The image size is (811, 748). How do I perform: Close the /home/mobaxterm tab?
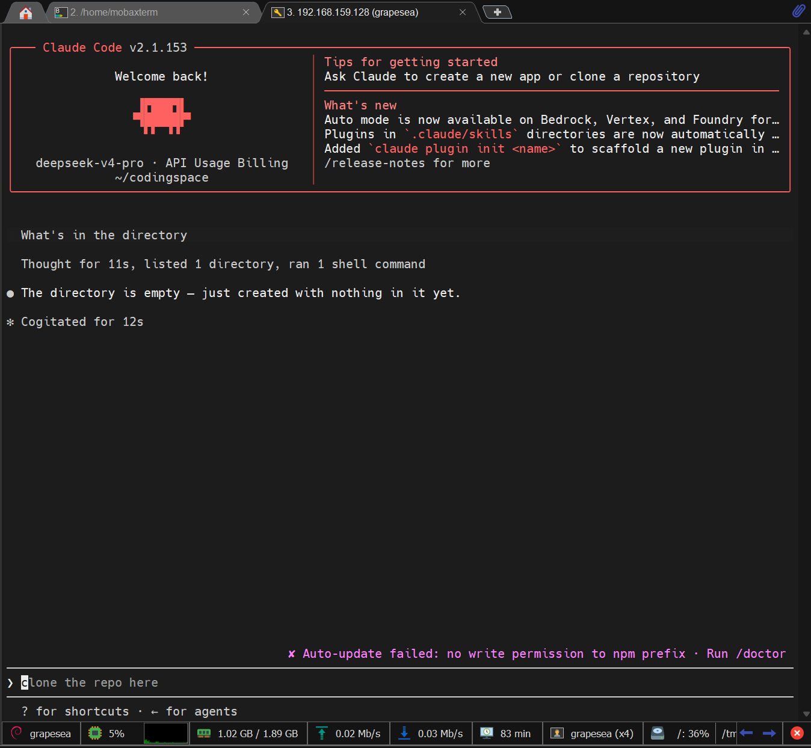pos(246,12)
